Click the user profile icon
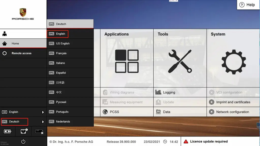The height and width of the screenshot is (146, 260). [5, 34]
